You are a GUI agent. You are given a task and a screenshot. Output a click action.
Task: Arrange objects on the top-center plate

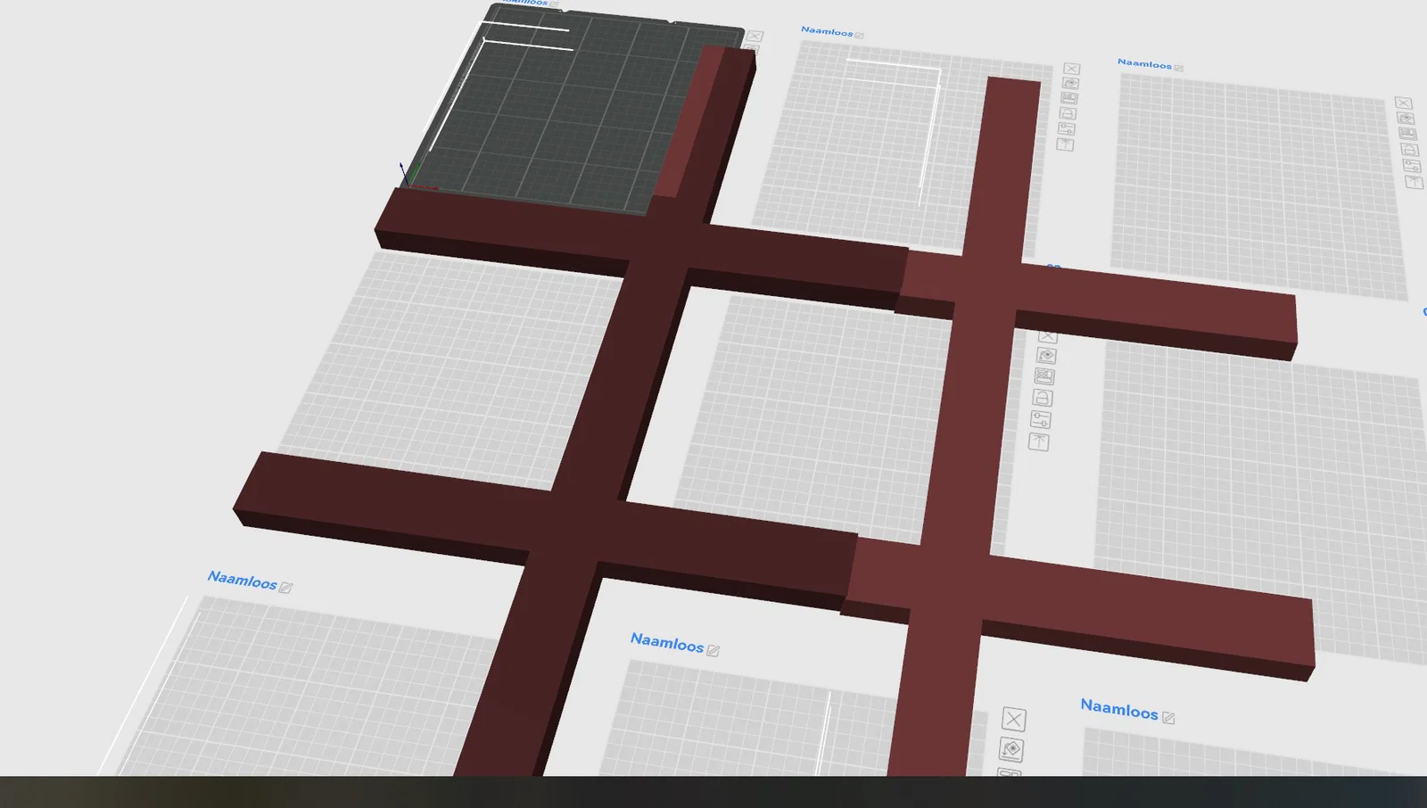tap(1069, 98)
